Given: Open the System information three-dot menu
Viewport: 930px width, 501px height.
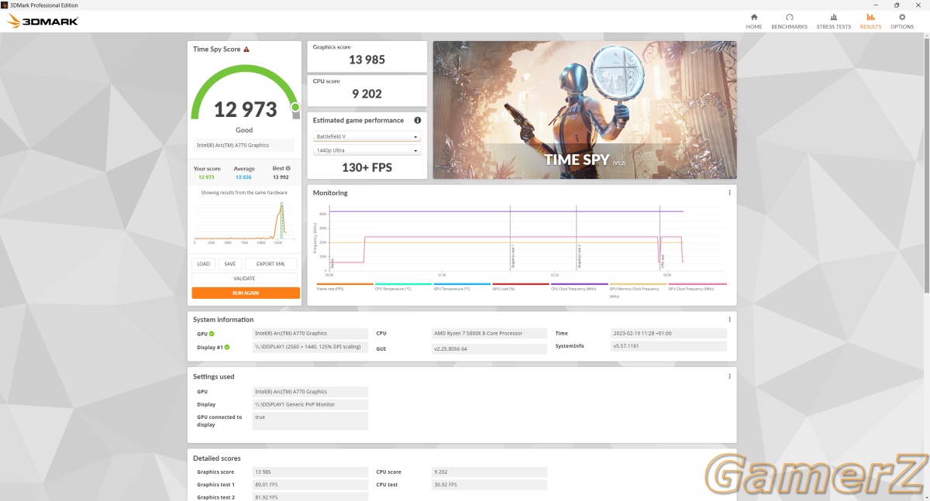Looking at the screenshot, I should pos(729,319).
